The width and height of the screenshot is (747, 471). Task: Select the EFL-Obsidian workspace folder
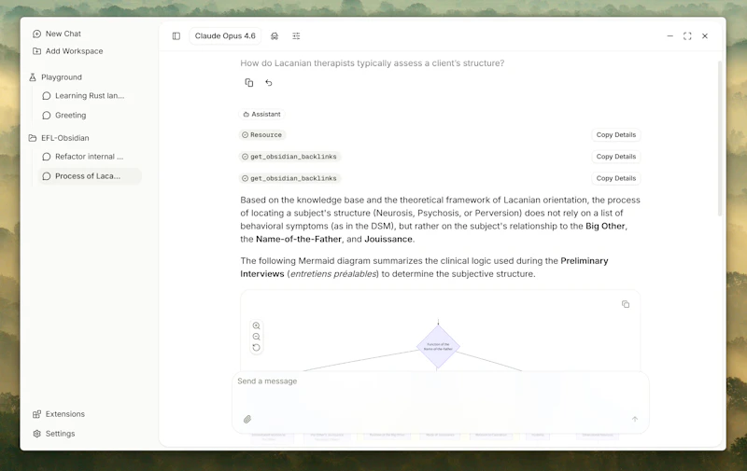point(59,138)
